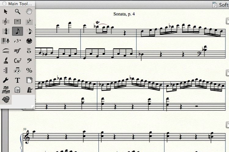The image size is (229, 152).
Task: Select the Tempo metronome tool
Action: point(29,90)
